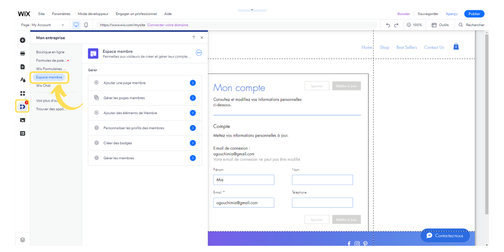Open the Layers icon at bottom left
This screenshot has height=252, width=504.
23,239
